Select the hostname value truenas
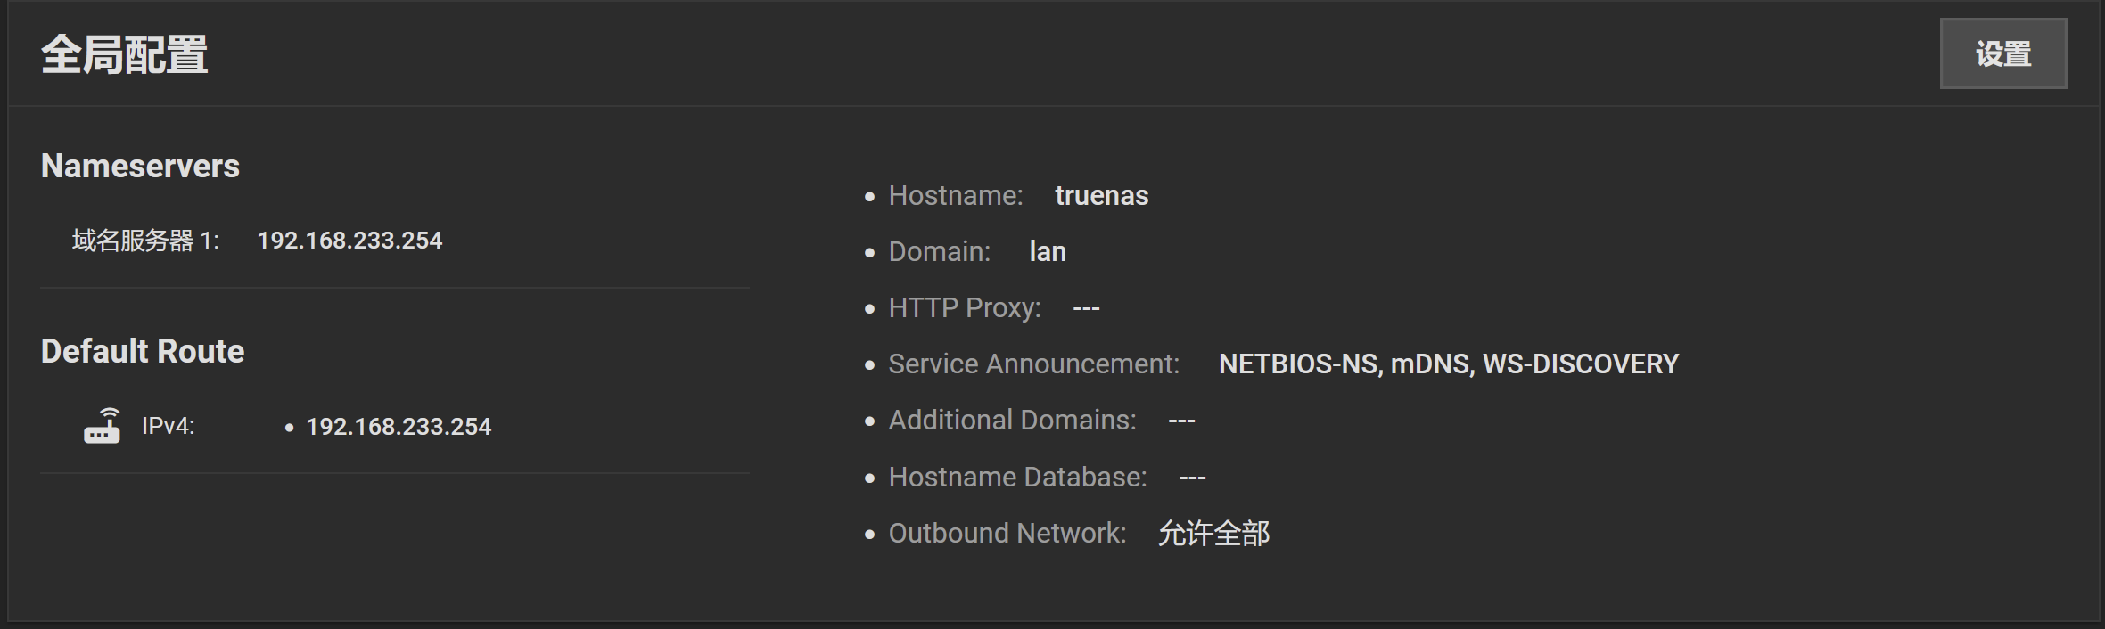2105x629 pixels. coord(1102,196)
